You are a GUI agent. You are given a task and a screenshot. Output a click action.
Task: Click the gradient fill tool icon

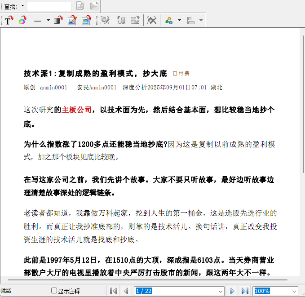(x=58, y=20)
